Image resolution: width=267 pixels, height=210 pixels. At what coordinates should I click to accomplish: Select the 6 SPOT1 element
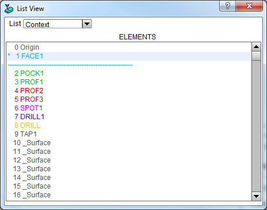[129, 108]
